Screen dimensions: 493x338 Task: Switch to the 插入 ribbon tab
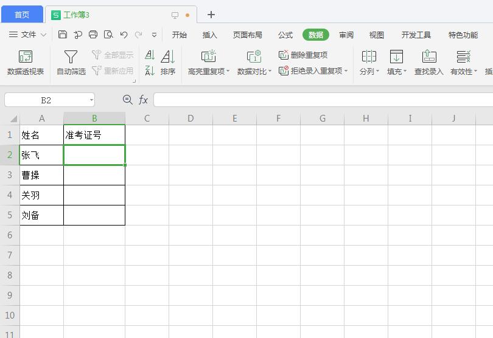[x=210, y=35]
